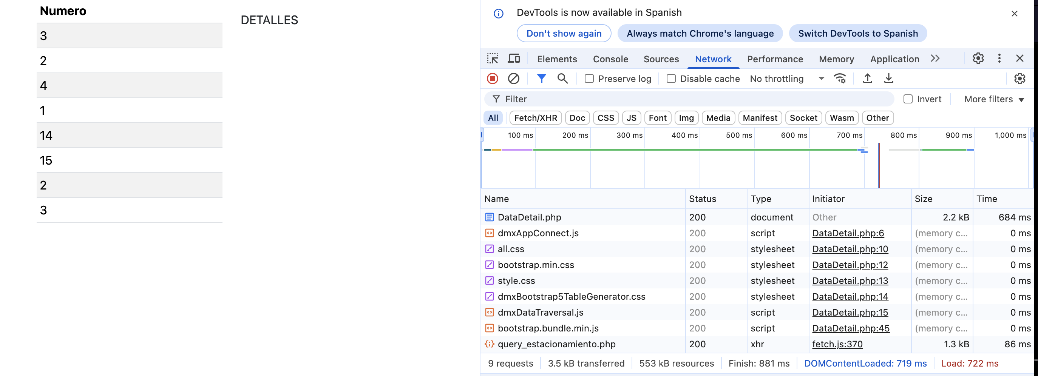
Task: Open the Sources tab
Action: click(661, 59)
